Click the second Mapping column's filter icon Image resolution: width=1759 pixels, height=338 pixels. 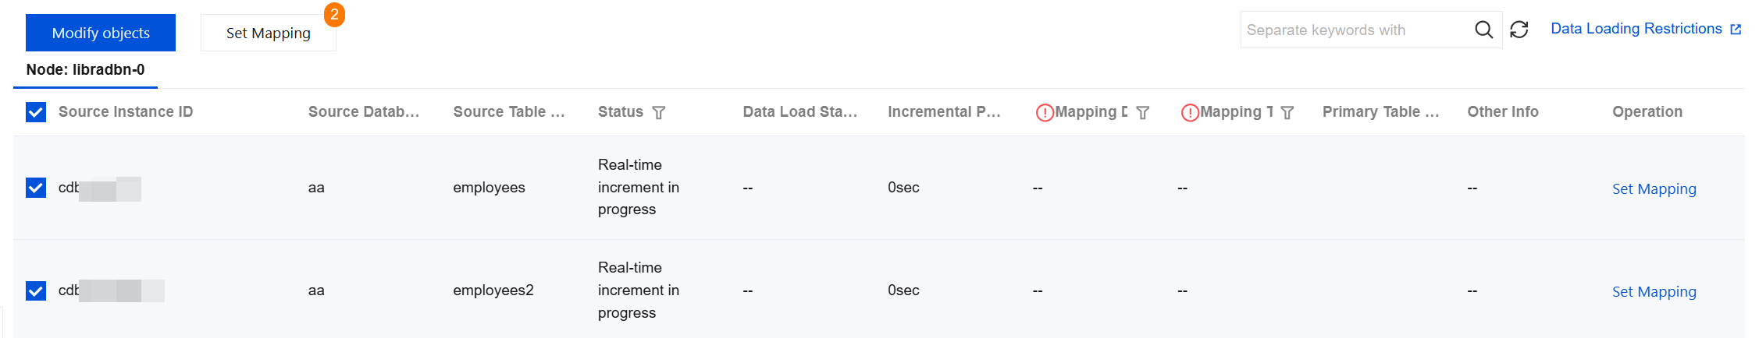click(x=1287, y=112)
